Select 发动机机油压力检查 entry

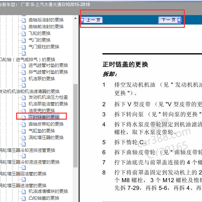[x=48, y=97]
